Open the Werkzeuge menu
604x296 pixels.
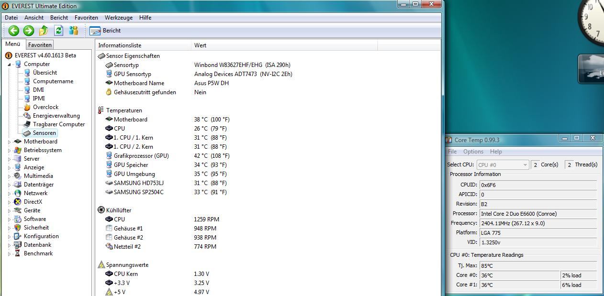[x=119, y=18]
